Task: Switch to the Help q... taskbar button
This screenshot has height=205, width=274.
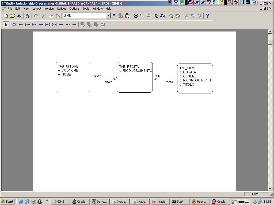Action: coord(200,202)
